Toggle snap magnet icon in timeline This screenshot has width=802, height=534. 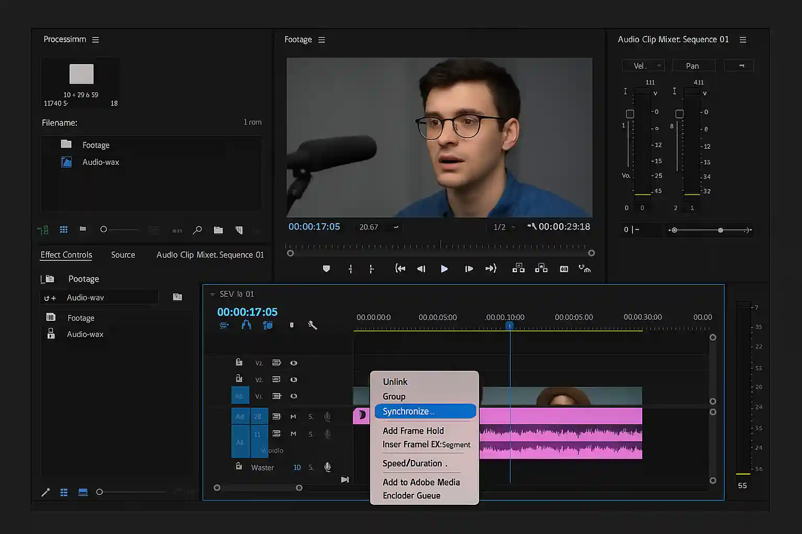[x=246, y=325]
